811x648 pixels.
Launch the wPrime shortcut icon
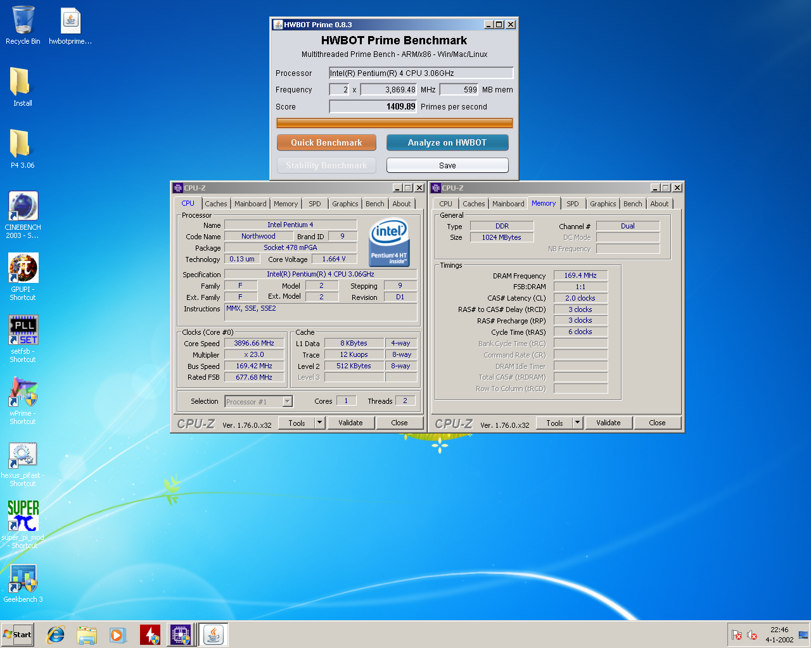point(23,401)
